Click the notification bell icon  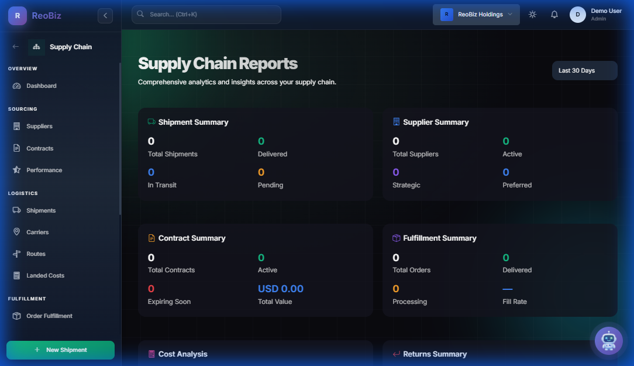coord(554,14)
